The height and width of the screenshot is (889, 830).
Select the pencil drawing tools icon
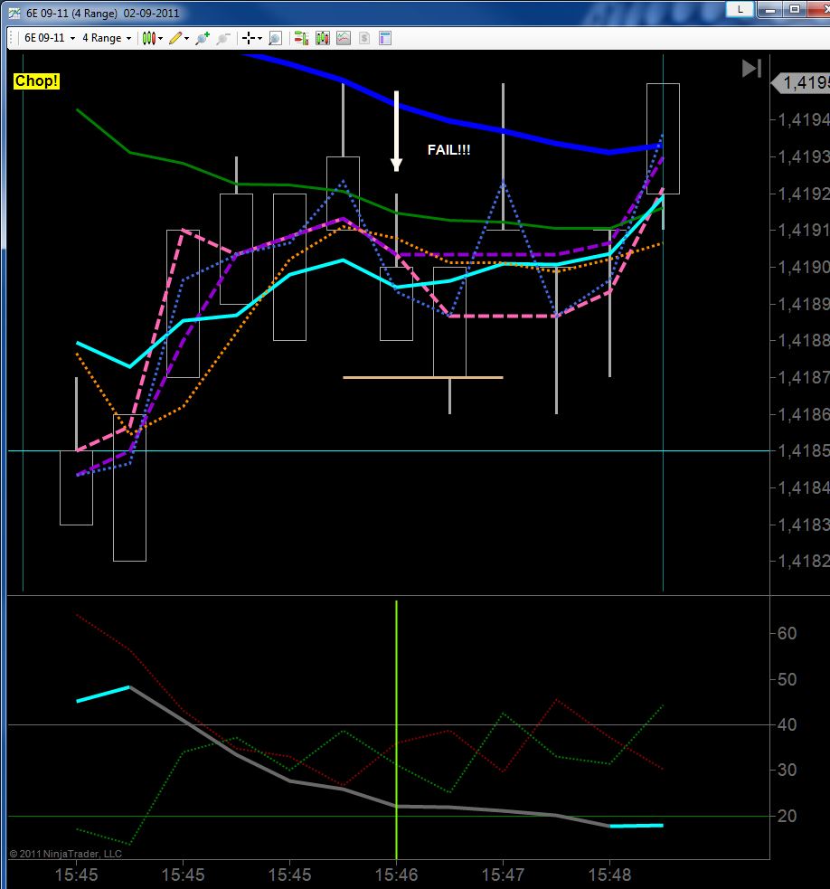pyautogui.click(x=175, y=38)
